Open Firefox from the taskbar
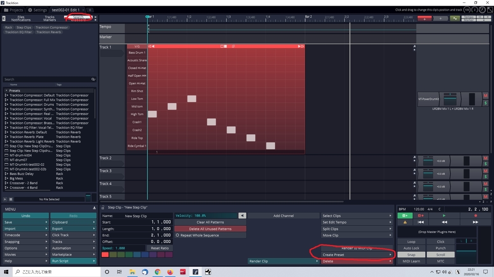494x277 pixels. (x=170, y=272)
